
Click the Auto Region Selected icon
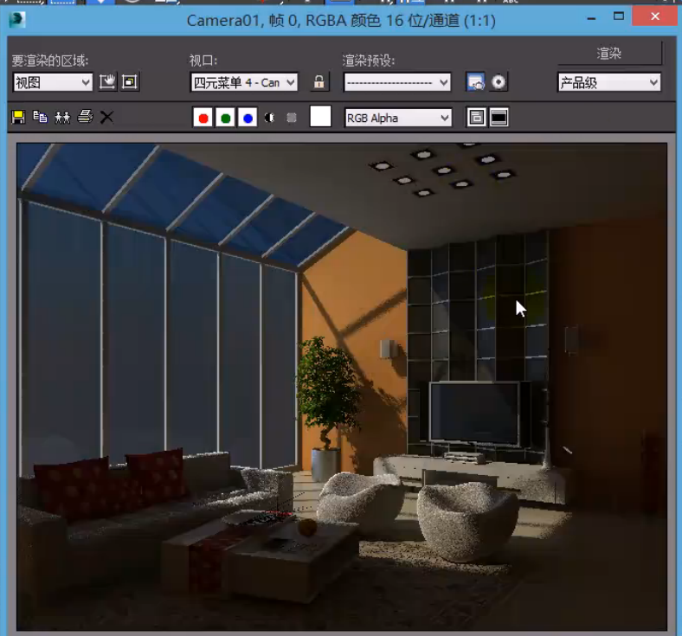click(x=130, y=82)
